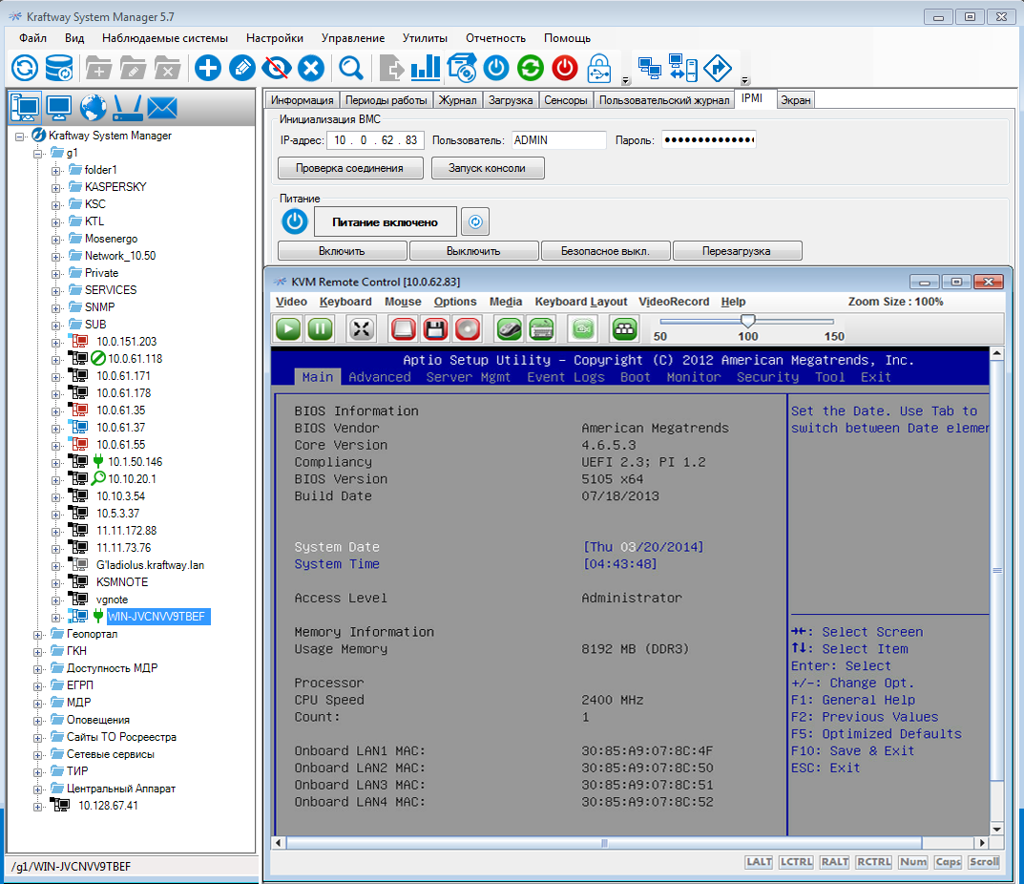Screen dimensions: 1024x884
Task: Toggle the LALT key indicator in KVM status bar
Action: coord(759,861)
